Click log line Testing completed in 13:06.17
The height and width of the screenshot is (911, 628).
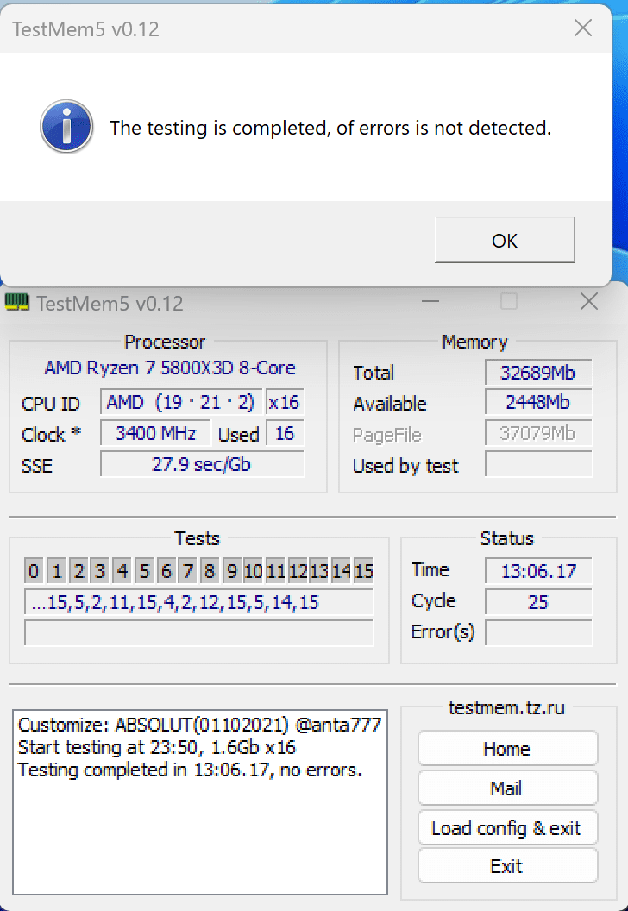(x=190, y=770)
